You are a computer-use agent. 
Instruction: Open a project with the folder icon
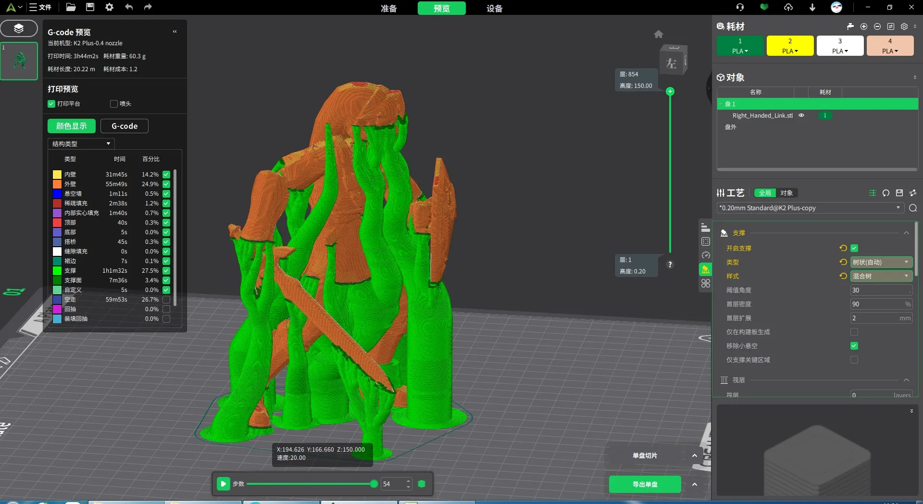[71, 7]
